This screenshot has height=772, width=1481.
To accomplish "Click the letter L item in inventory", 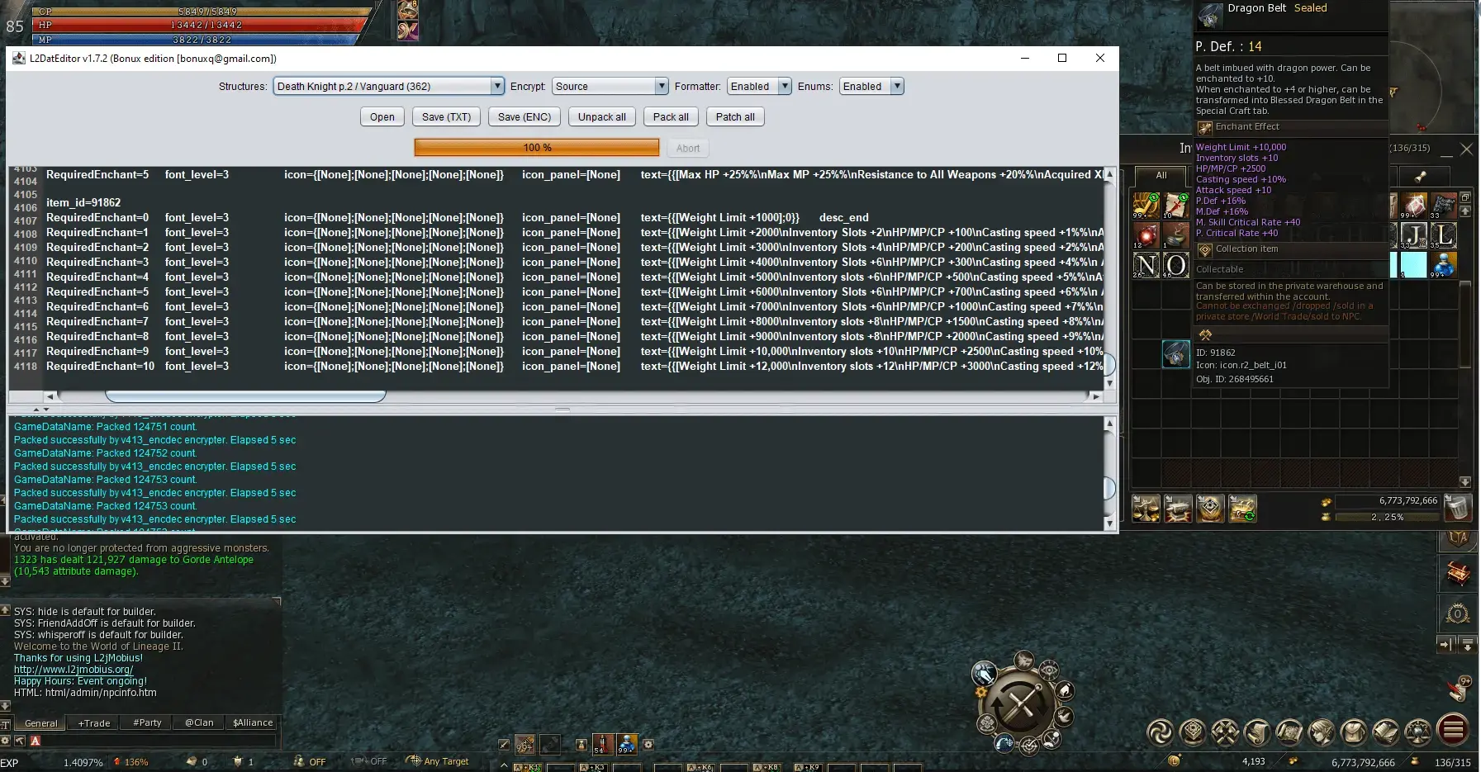I will [1443, 234].
